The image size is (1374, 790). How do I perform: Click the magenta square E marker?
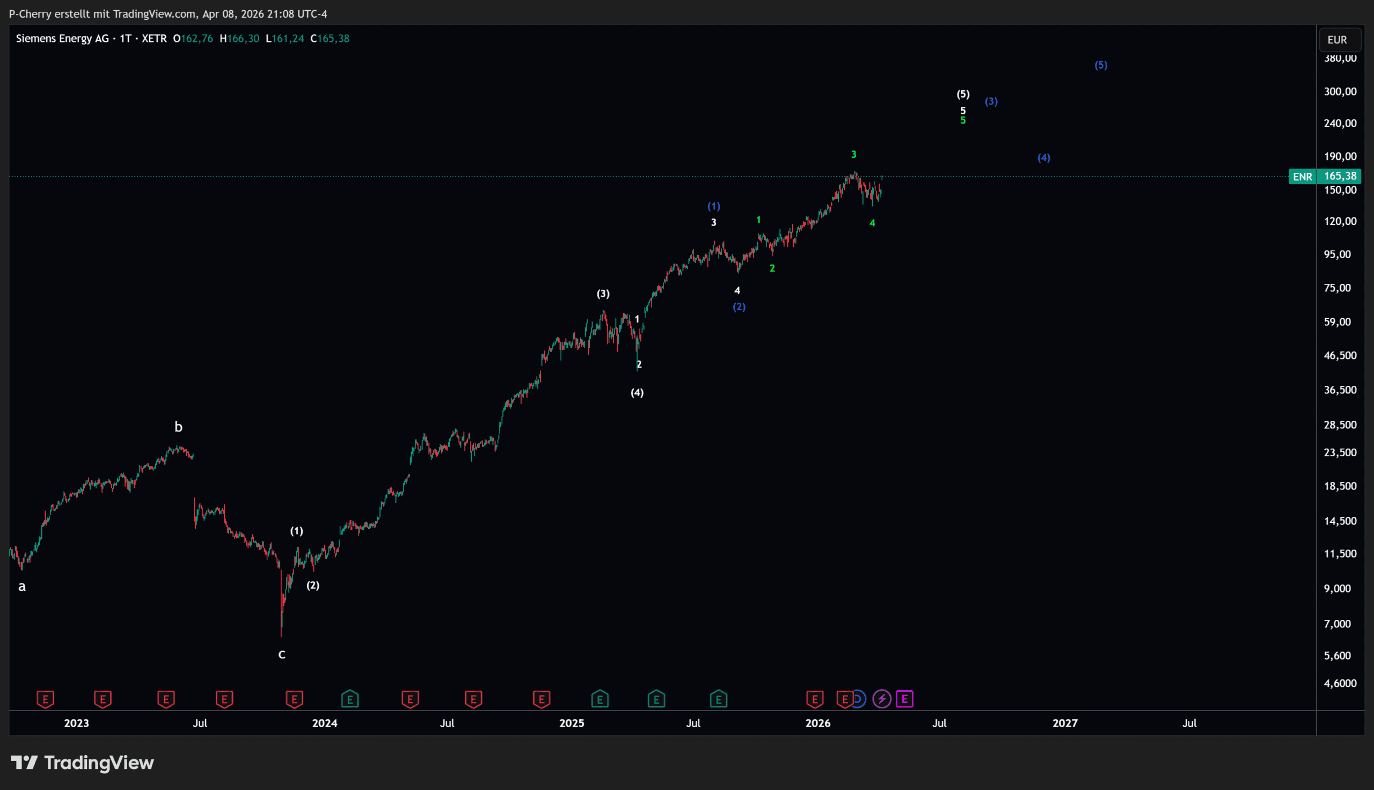[x=904, y=699]
